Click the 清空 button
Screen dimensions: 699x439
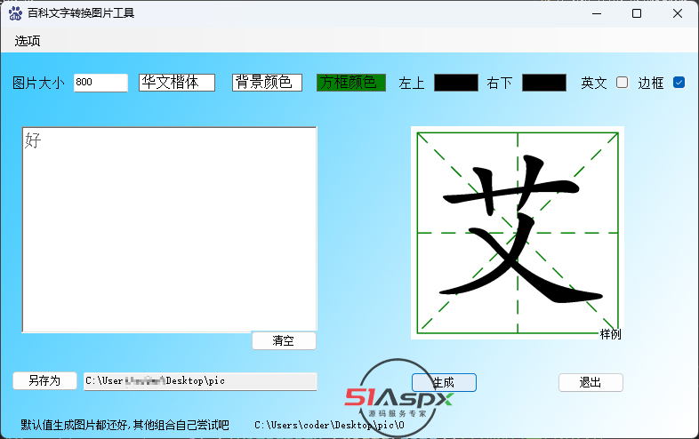(284, 341)
